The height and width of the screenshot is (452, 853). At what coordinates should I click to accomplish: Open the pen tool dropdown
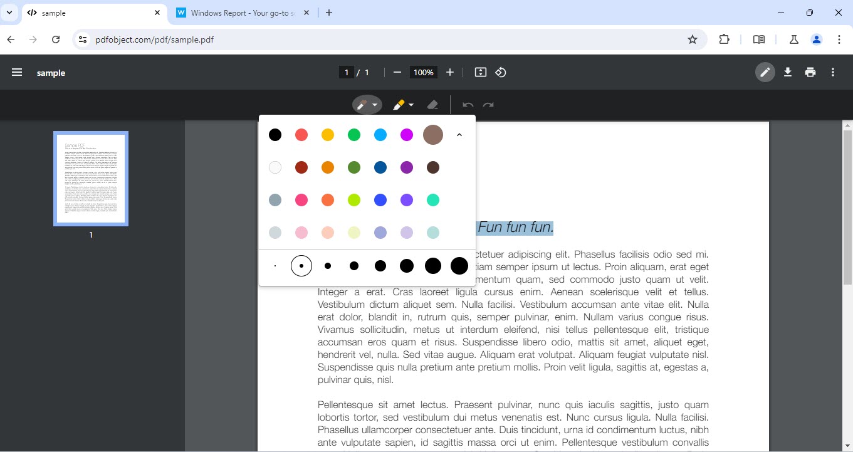374,105
